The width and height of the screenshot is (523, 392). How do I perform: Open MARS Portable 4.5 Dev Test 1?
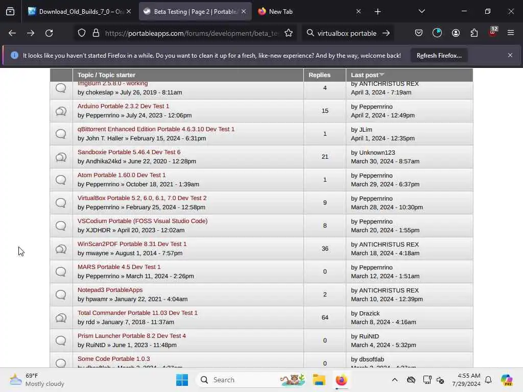tap(119, 267)
